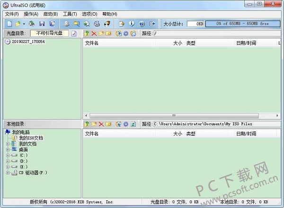The height and width of the screenshot is (208, 284).
Task: Click the Rename icon in local pane toolbar
Action: 108,124
